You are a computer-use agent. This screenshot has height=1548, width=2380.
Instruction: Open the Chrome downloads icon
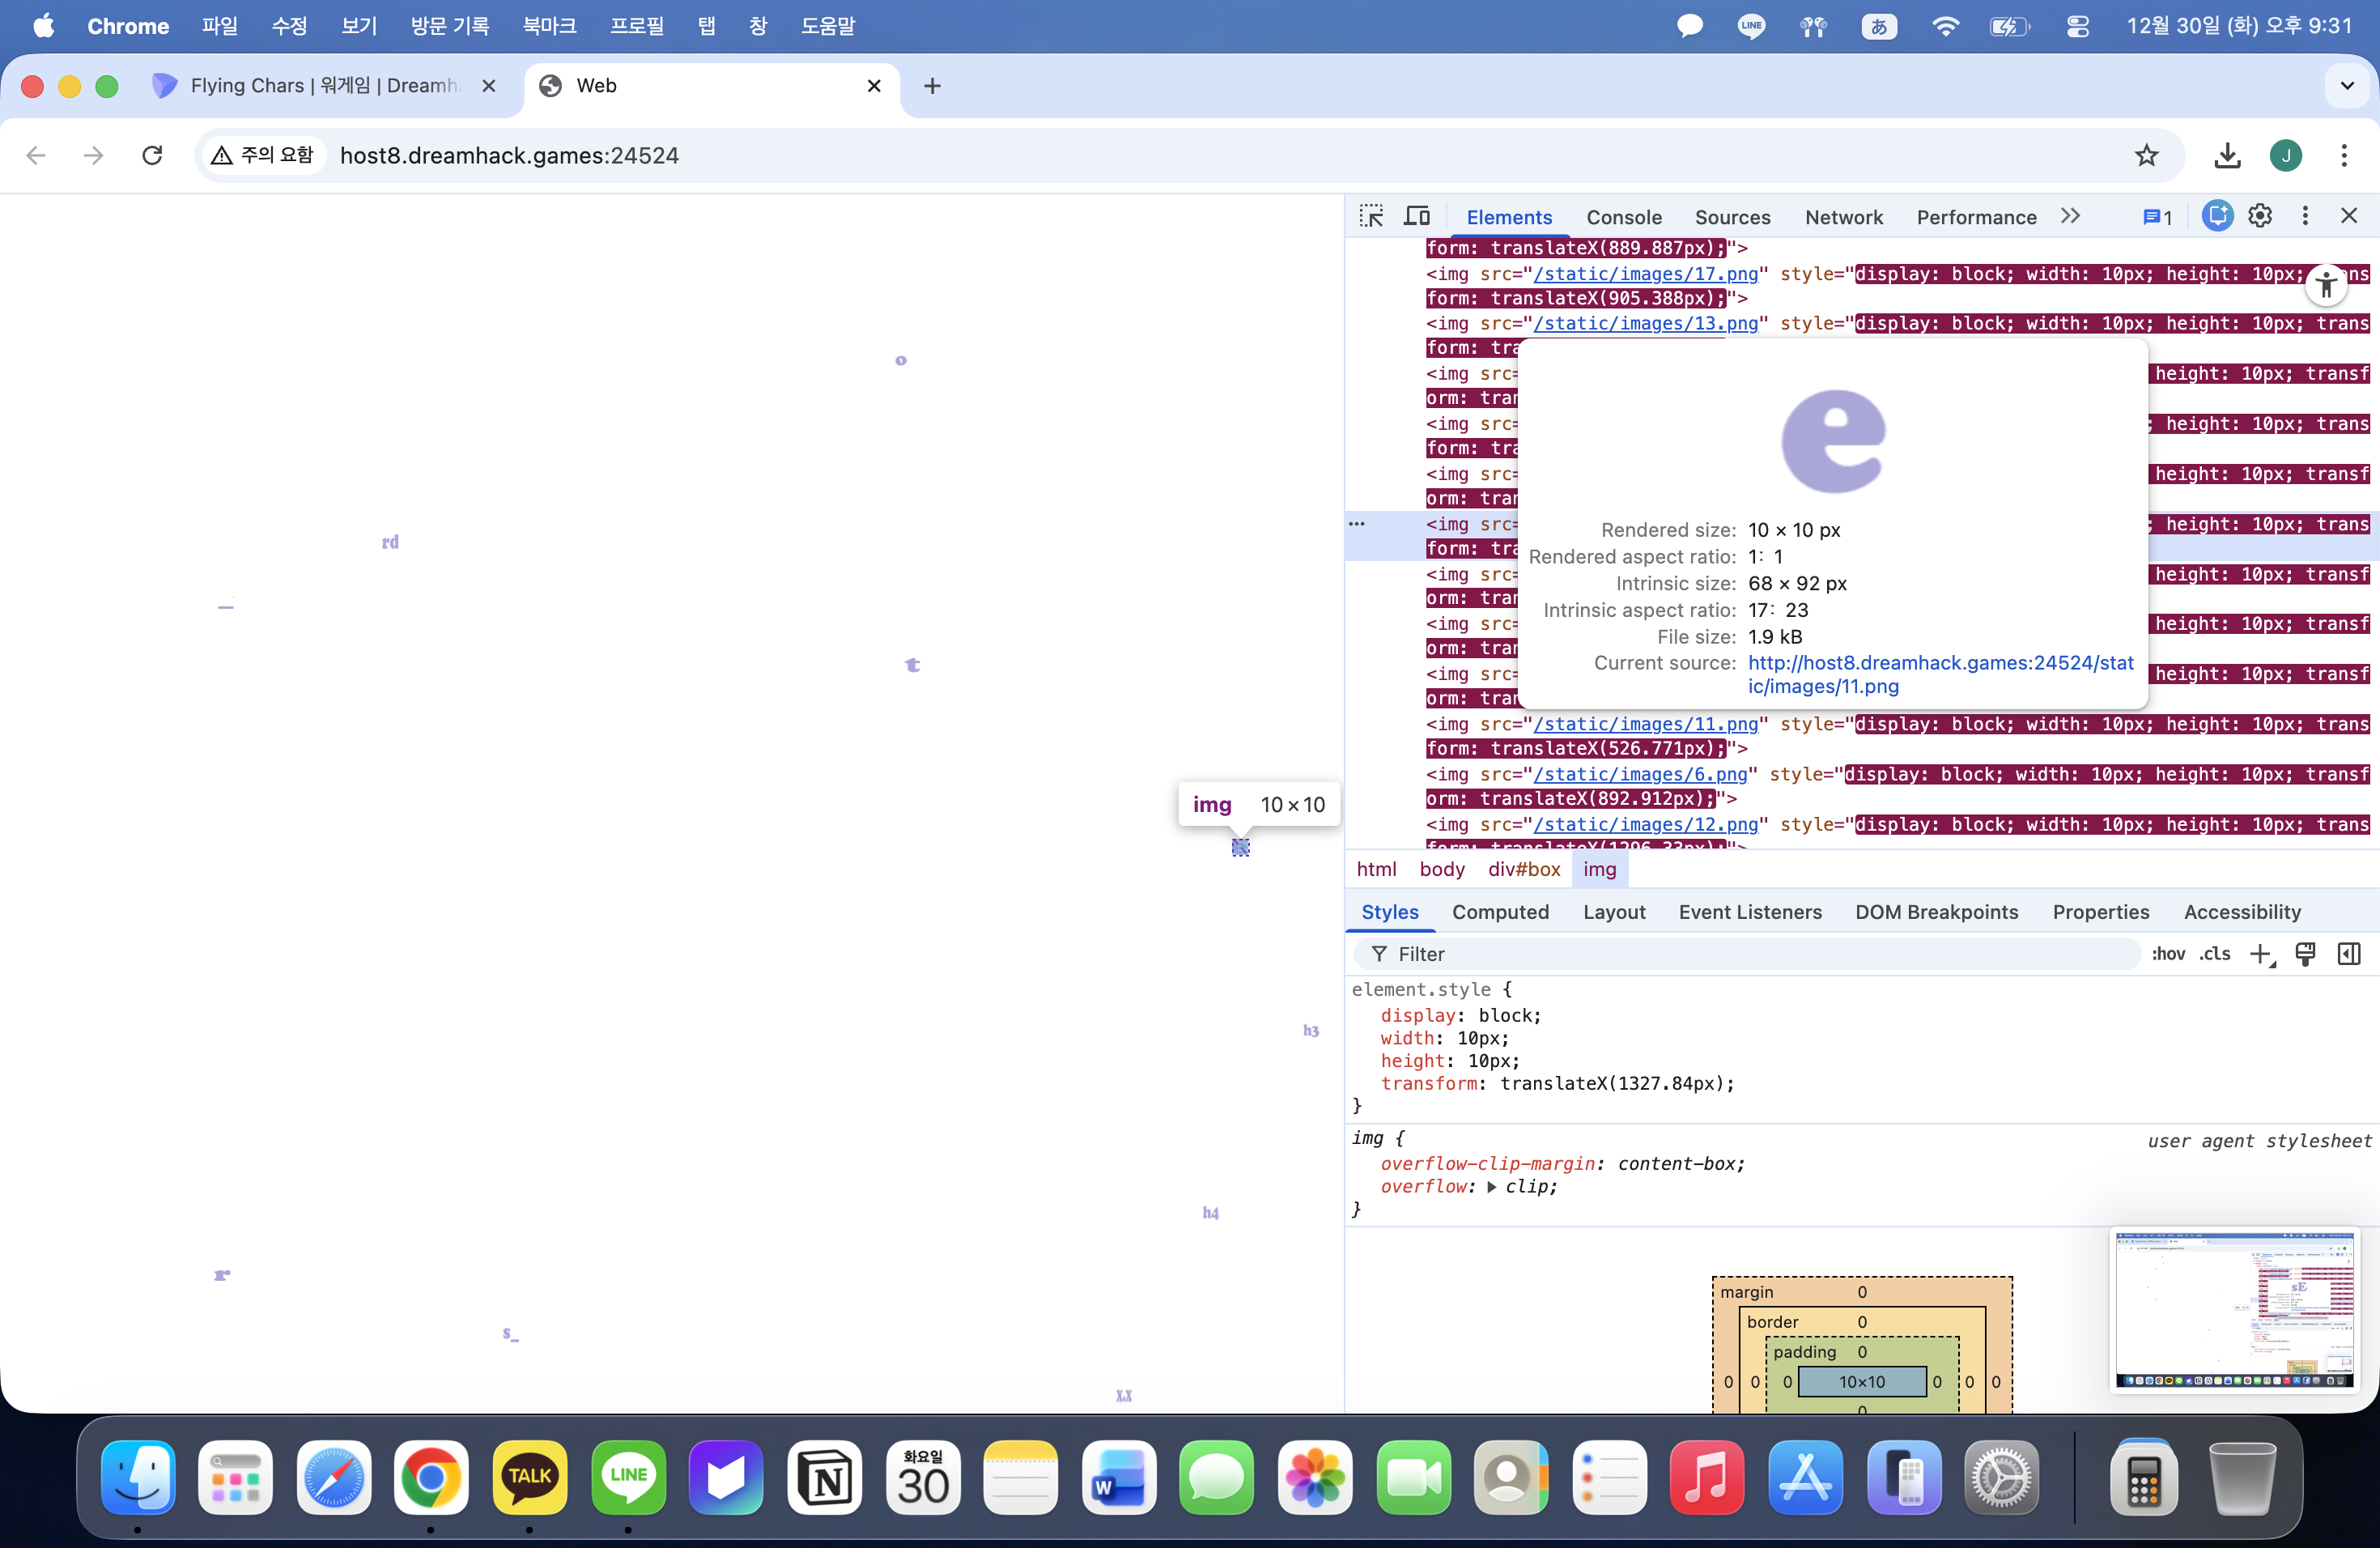coord(2227,155)
